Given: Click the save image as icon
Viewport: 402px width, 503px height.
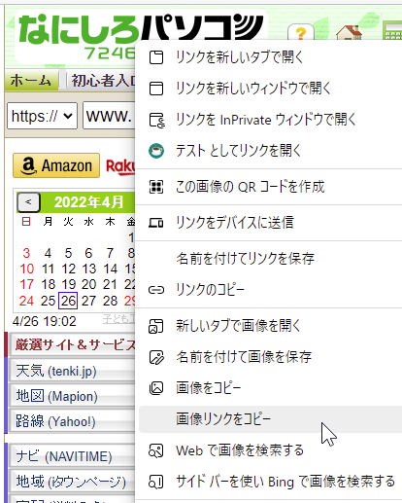Looking at the screenshot, I should [x=156, y=357].
